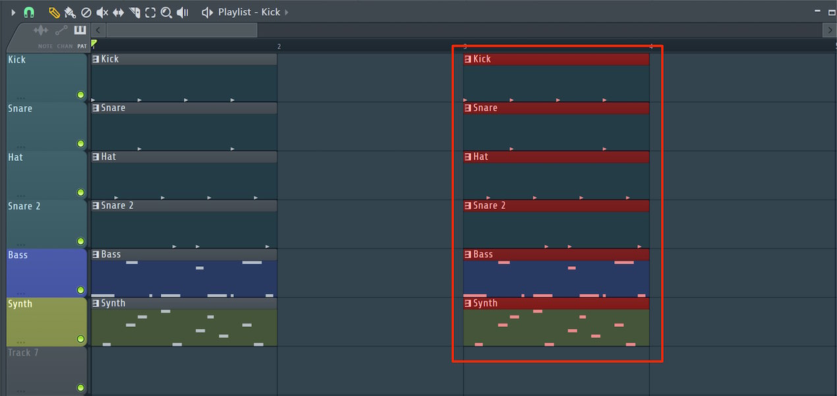Open menu icon of gray Synth clip
Image resolution: width=837 pixels, height=396 pixels.
click(96, 302)
